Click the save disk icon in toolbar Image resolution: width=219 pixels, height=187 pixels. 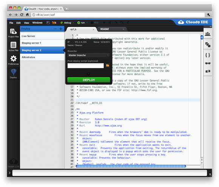[x=48, y=23]
